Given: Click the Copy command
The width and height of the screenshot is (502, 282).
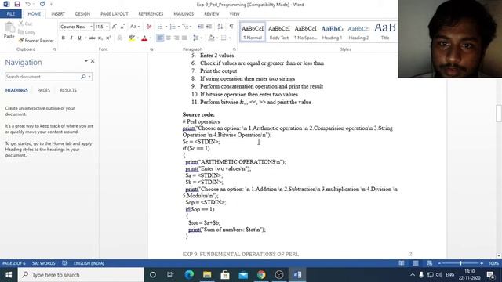Looking at the screenshot, I should click(27, 32).
